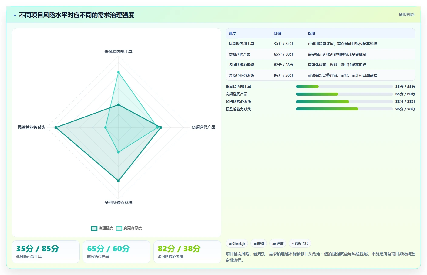Screen dimensions: 427x275
Task: Click the 治理强度 point on 强监管业务系统 axis
Action: point(56,127)
